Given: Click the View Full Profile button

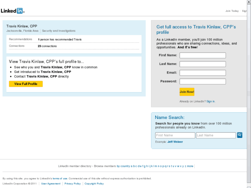Looking at the screenshot, I should (26, 84).
